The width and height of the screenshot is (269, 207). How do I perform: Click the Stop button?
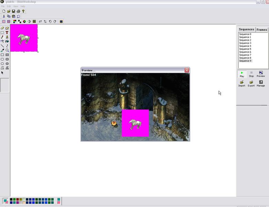[251, 75]
